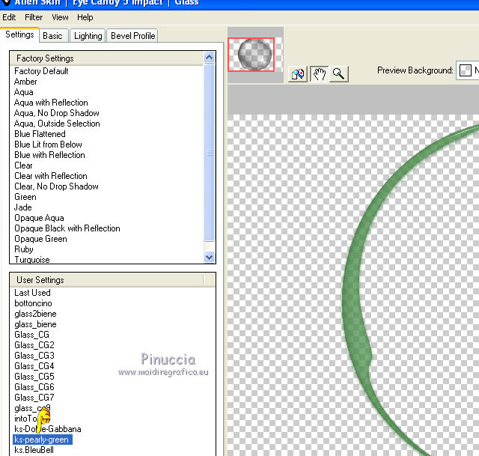The image size is (479, 456).
Task: Select Blue Lit from Below preset
Action: point(48,145)
